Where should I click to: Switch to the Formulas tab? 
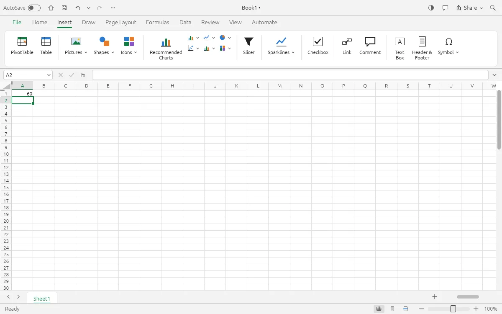click(158, 22)
